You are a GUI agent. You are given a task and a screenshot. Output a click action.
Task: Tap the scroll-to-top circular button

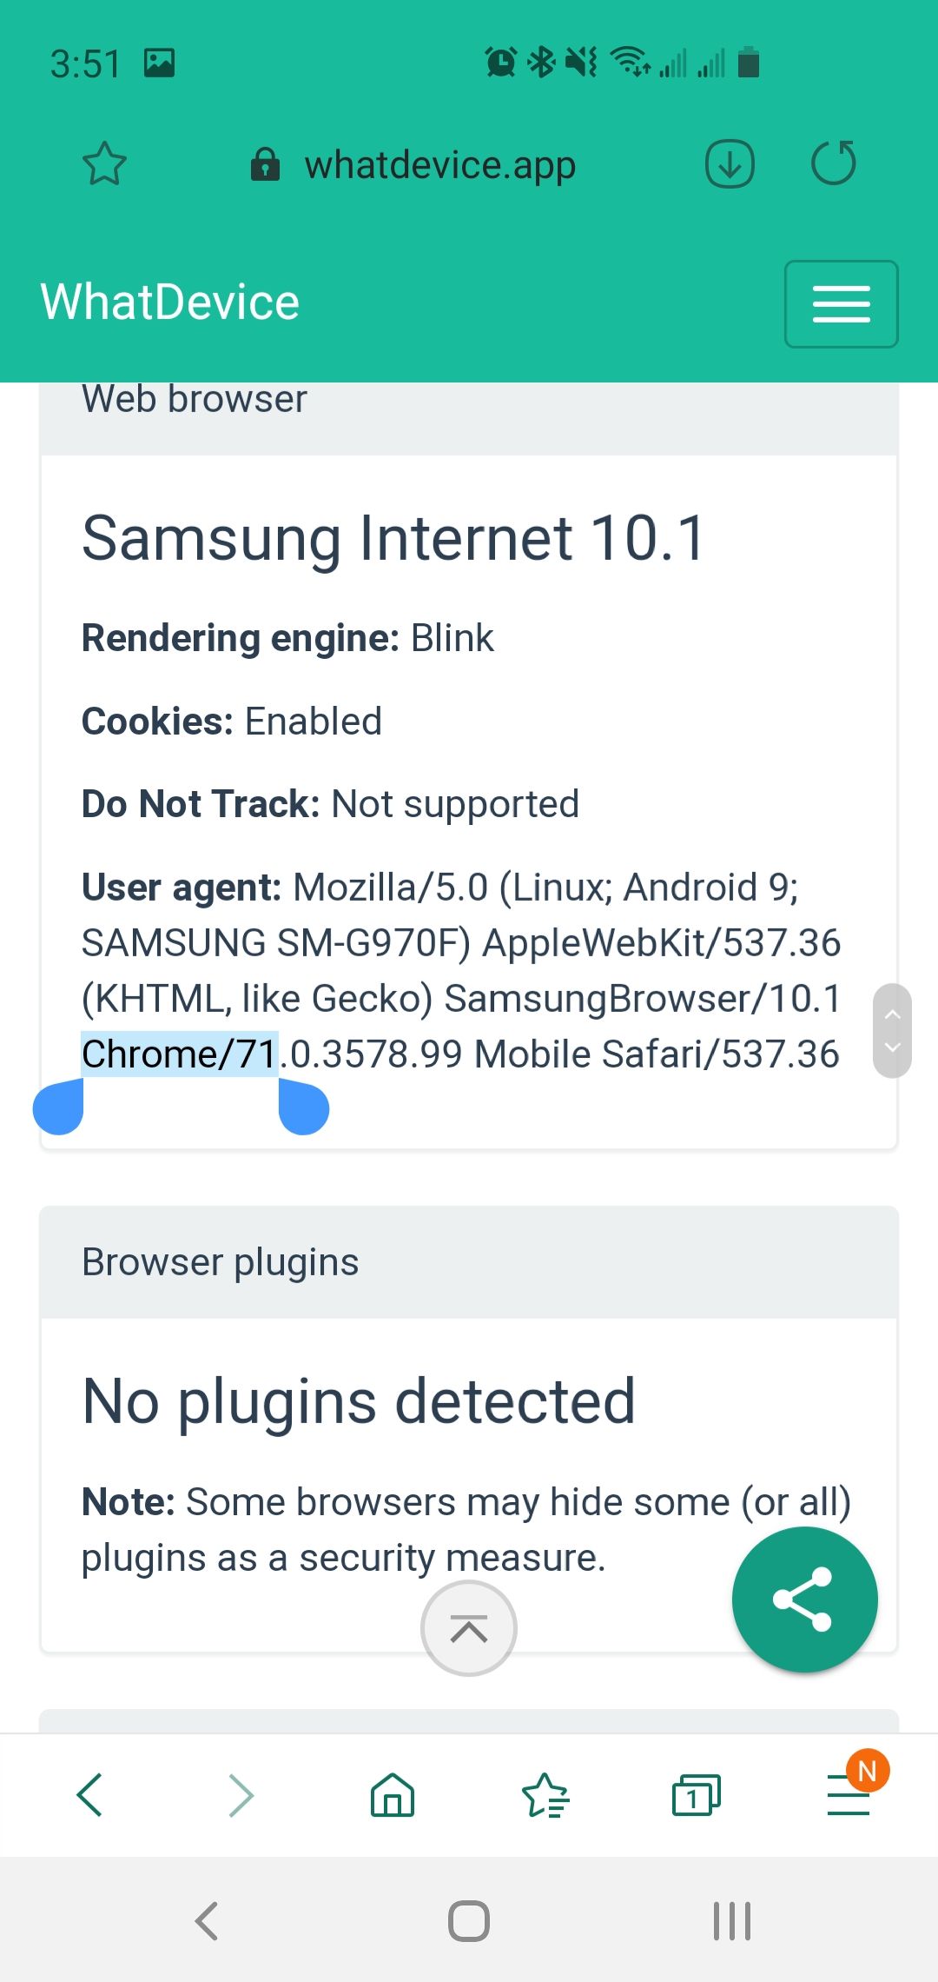[468, 1627]
